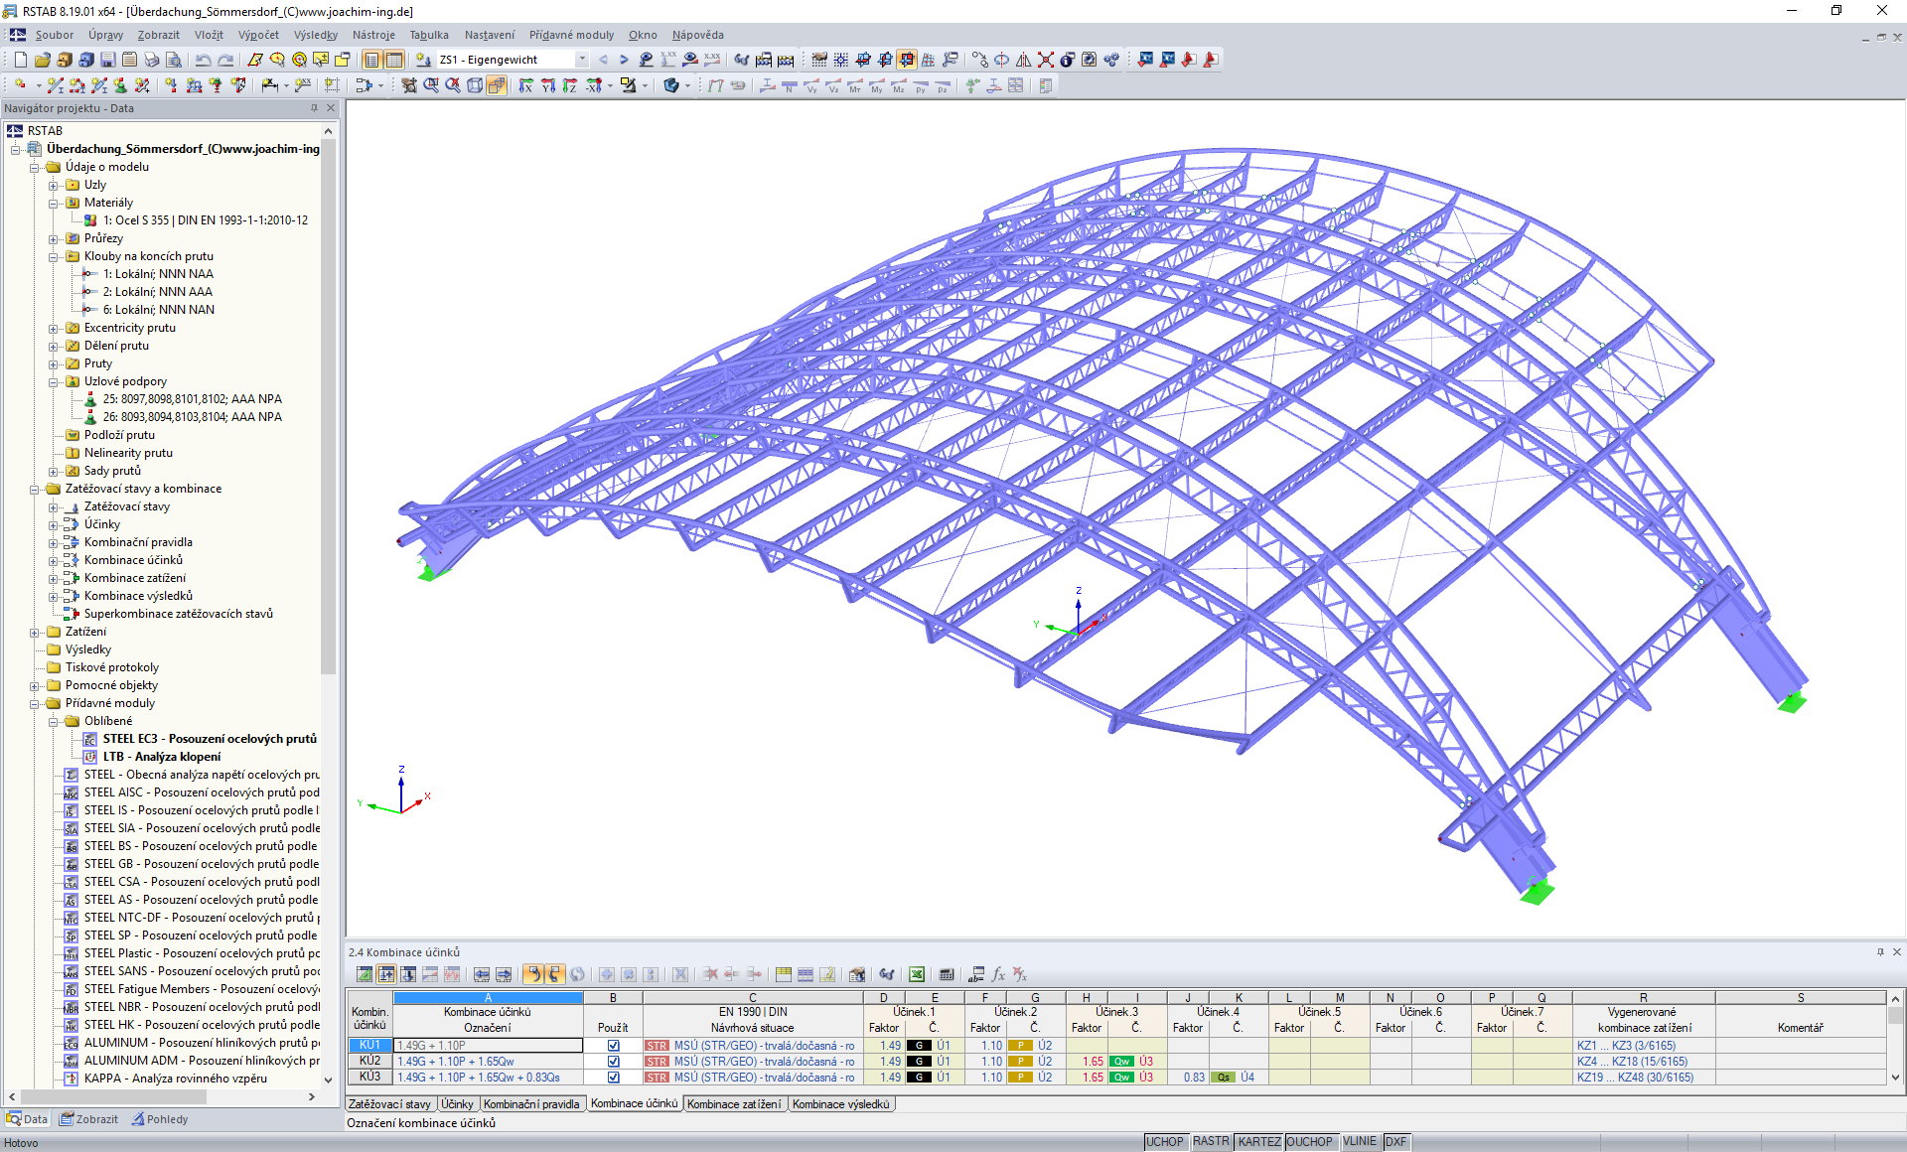Open the ZS1 - Eigengewicht load case dropdown
The width and height of the screenshot is (1907, 1152).
(583, 59)
